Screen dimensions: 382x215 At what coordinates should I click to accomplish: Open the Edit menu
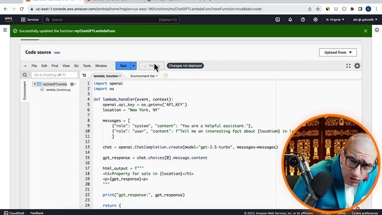pos(44,66)
